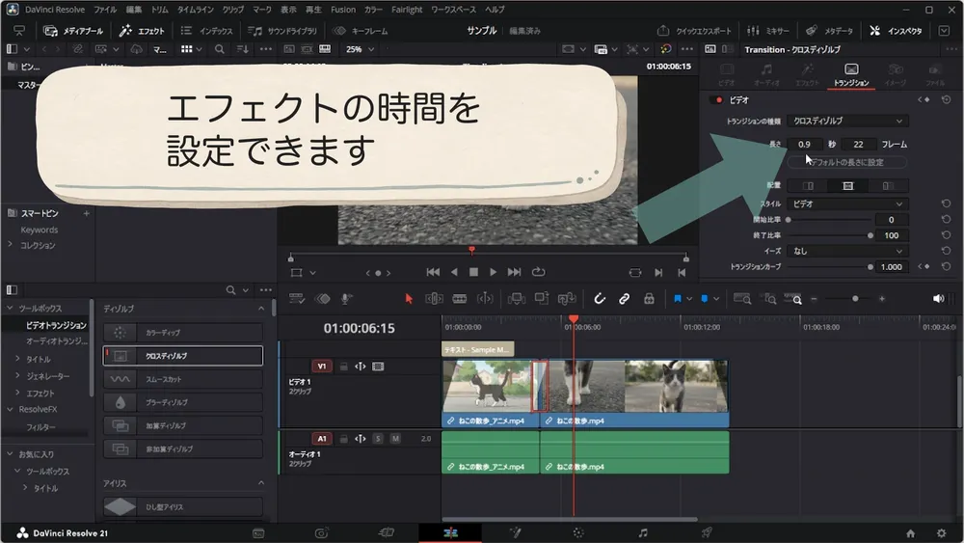Toggle linked selection chain icon

[x=624, y=299]
